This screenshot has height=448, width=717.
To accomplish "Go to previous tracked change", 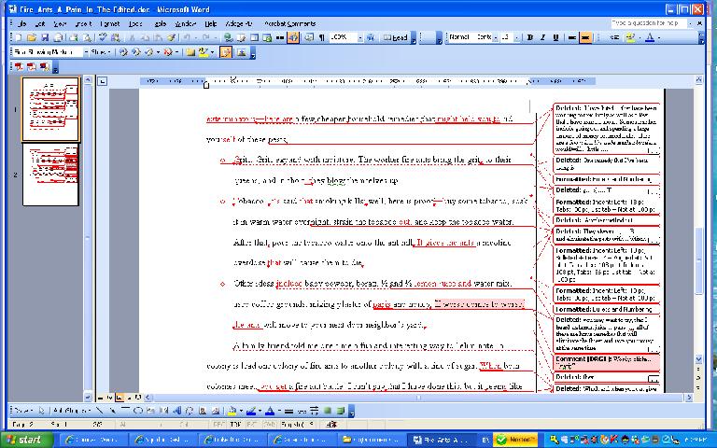I will point(123,52).
